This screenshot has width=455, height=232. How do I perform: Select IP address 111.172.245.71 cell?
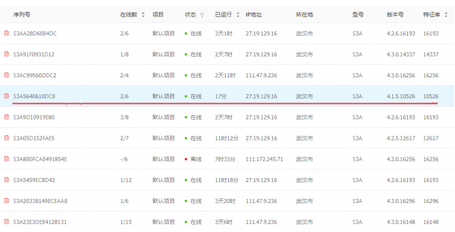pos(264,159)
